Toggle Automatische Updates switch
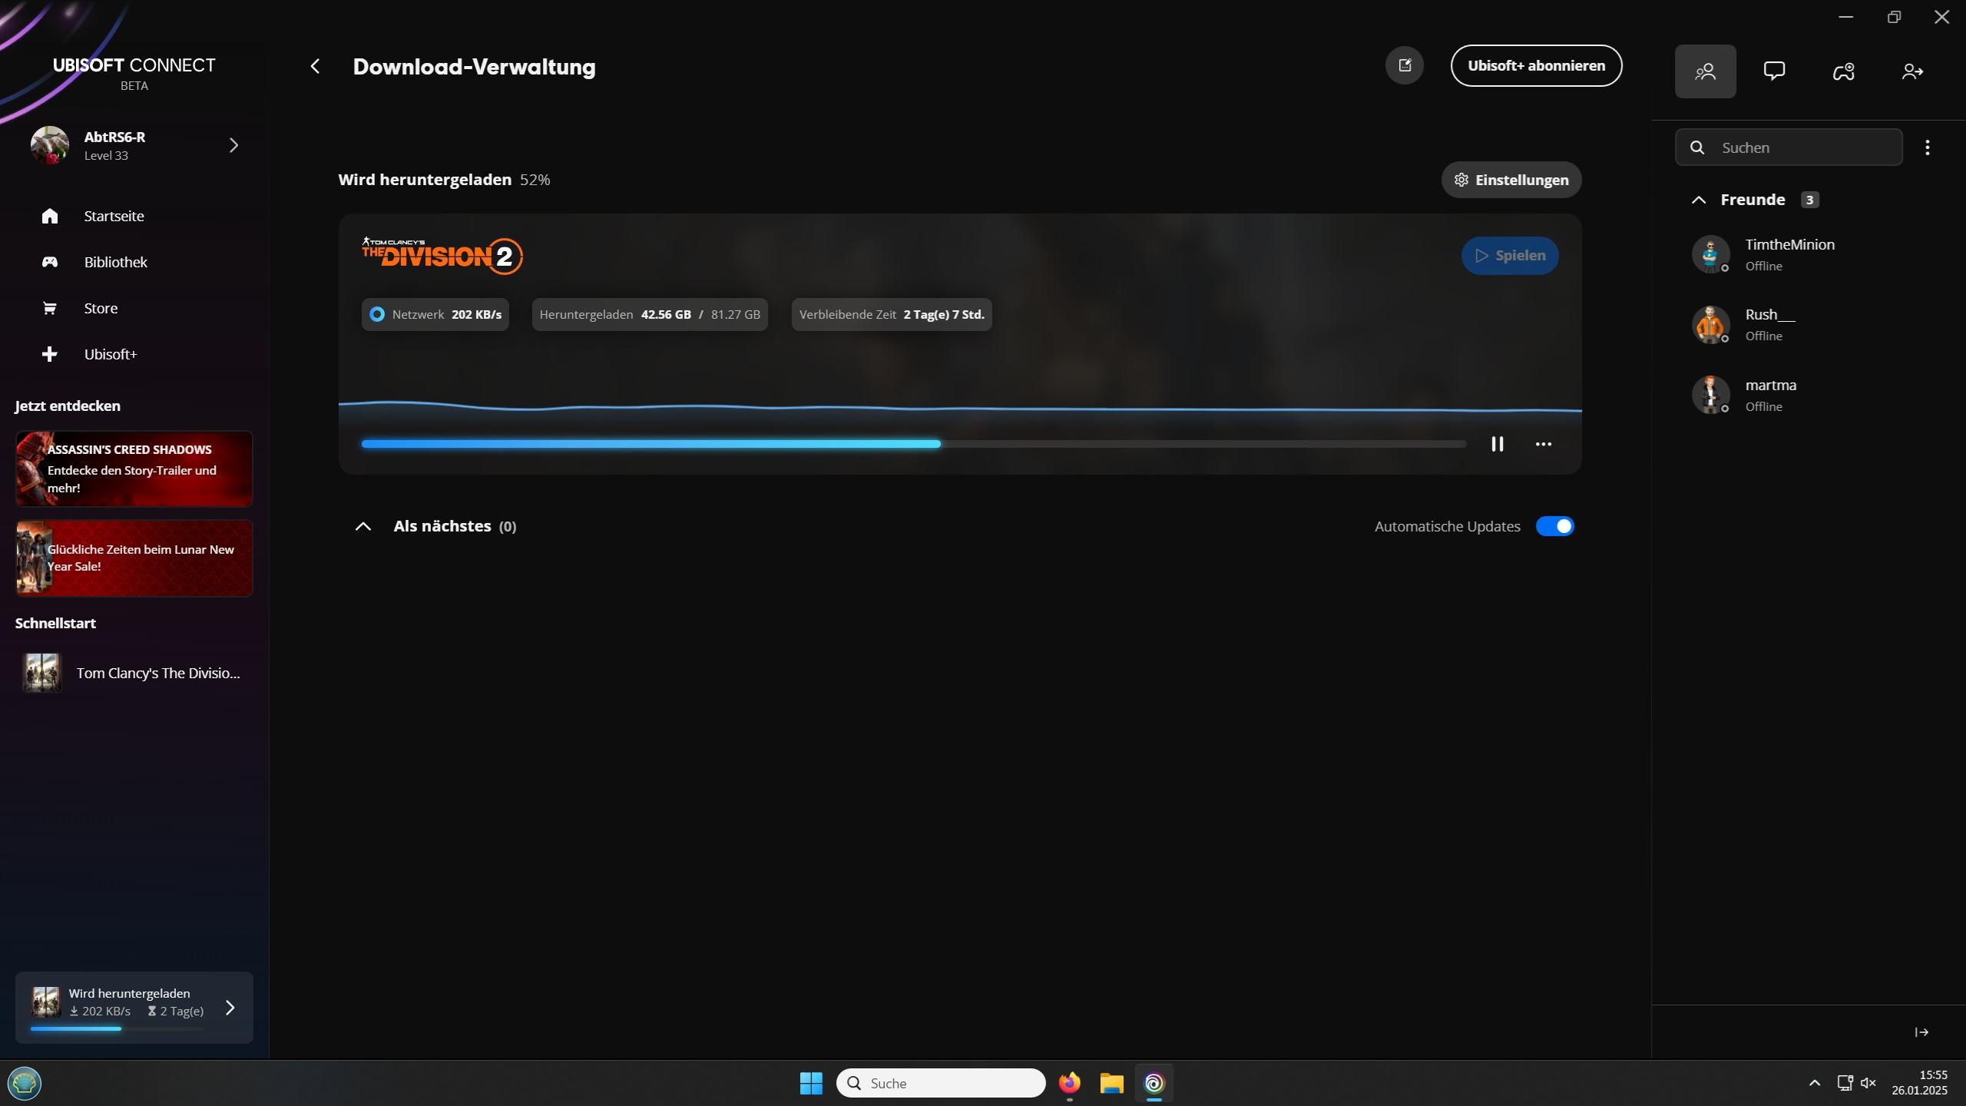 click(1554, 526)
